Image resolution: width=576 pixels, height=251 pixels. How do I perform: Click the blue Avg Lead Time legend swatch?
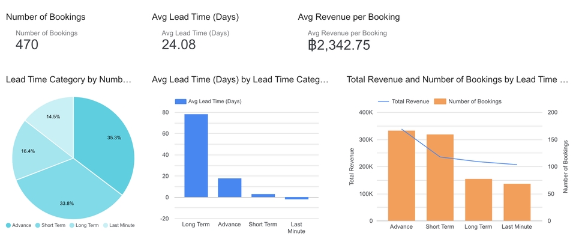click(180, 101)
